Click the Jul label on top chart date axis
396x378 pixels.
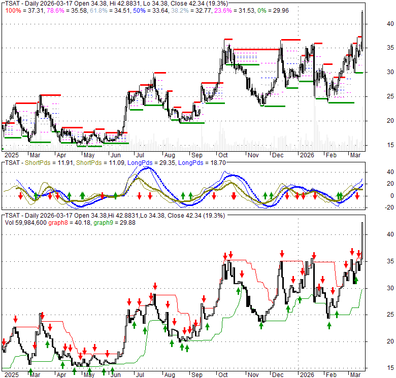[x=140, y=155]
